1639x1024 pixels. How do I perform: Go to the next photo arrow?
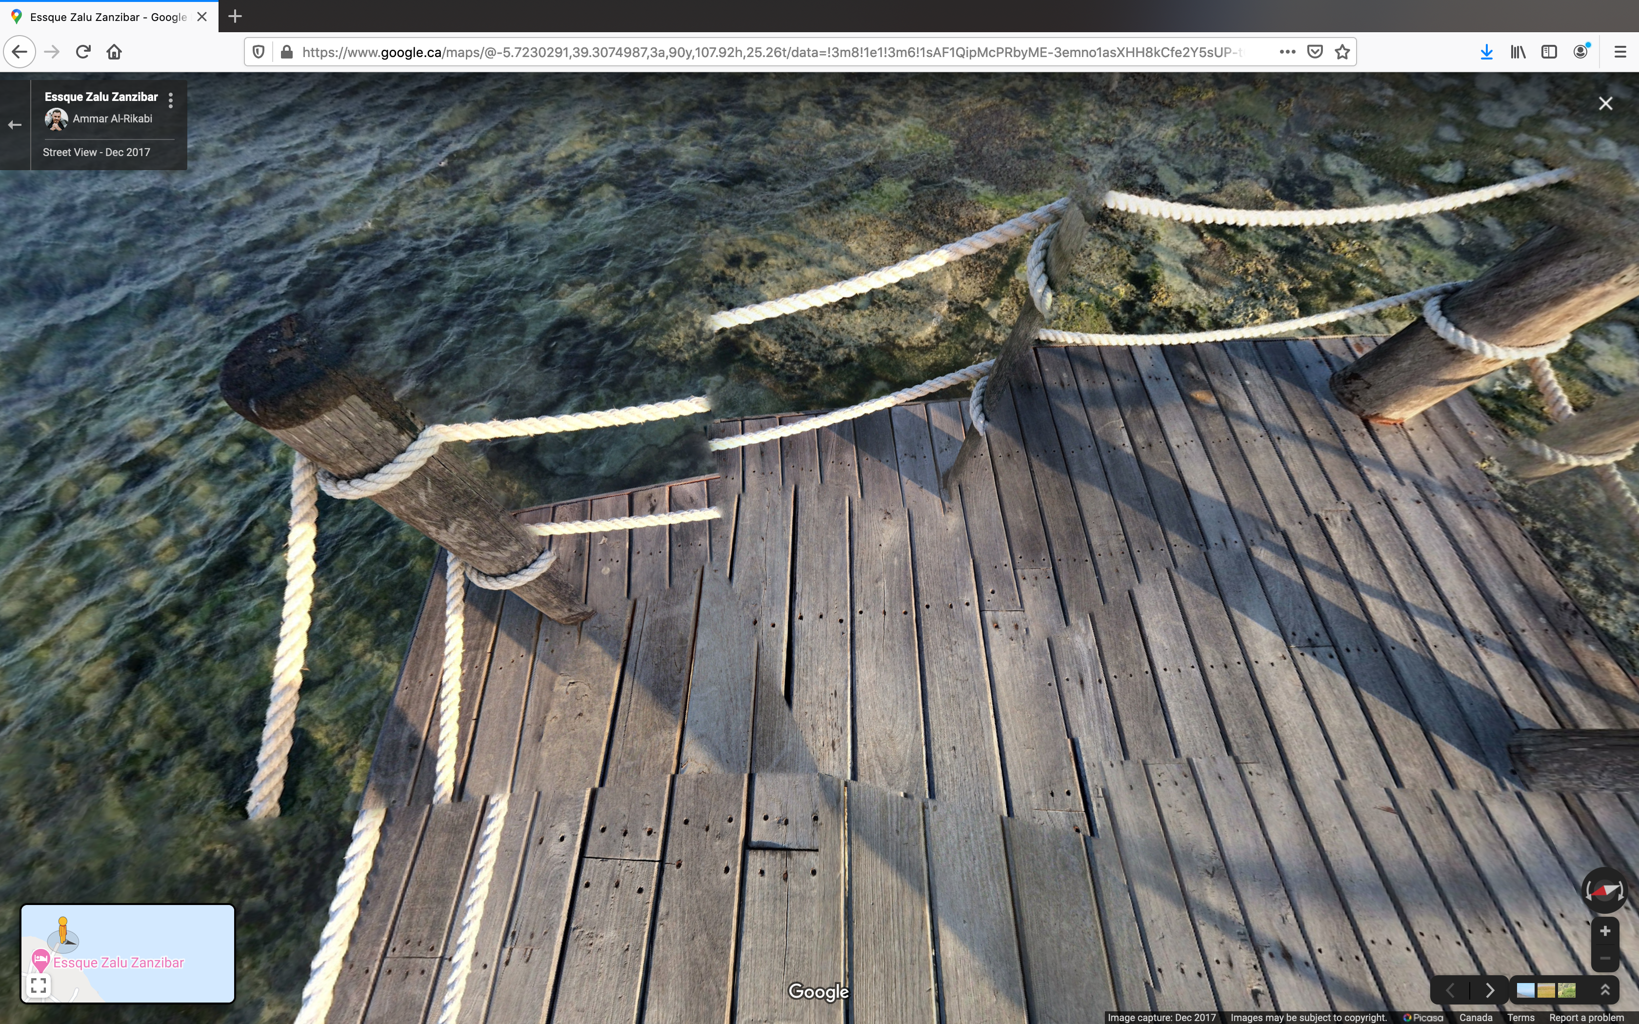pos(1489,991)
